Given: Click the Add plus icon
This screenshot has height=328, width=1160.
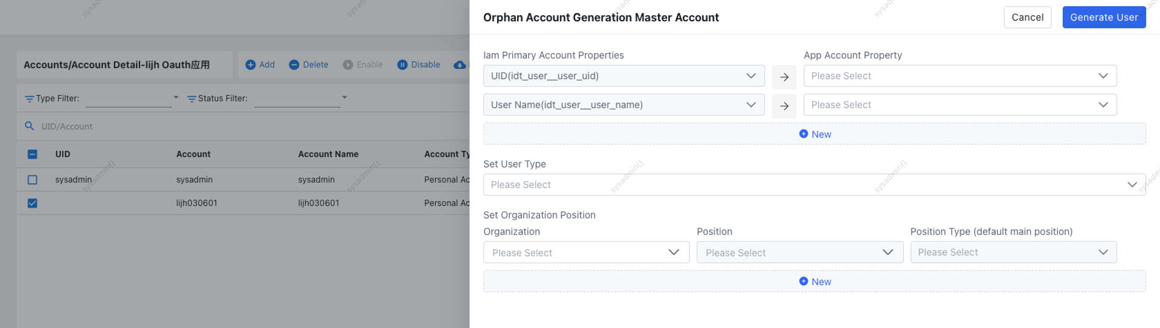Looking at the screenshot, I should 250,65.
